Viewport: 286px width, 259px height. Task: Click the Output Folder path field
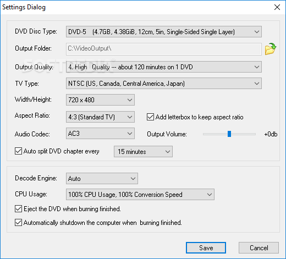(x=164, y=49)
